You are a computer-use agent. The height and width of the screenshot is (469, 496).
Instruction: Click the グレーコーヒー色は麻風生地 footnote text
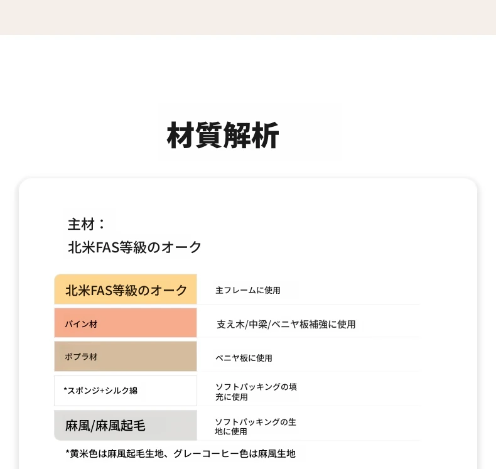pyautogui.click(x=234, y=454)
